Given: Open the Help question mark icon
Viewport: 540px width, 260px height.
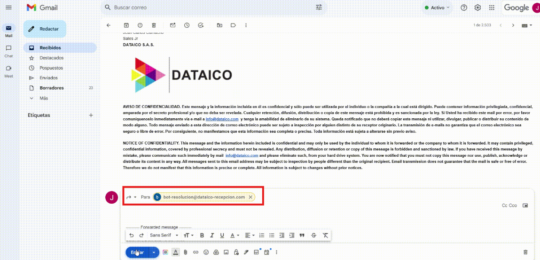Looking at the screenshot, I should coord(464,8).
